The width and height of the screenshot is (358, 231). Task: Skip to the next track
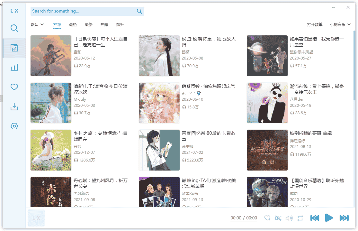(344, 218)
